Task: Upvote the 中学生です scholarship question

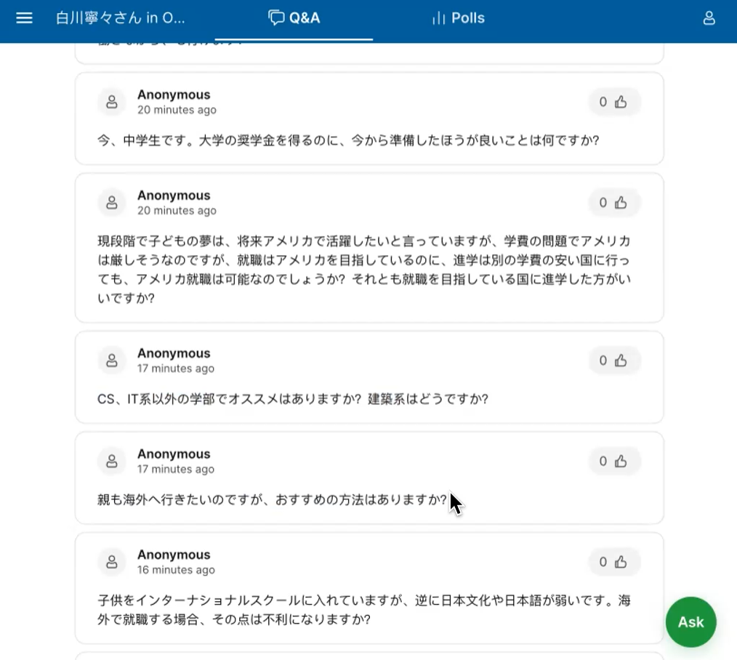Action: (613, 102)
